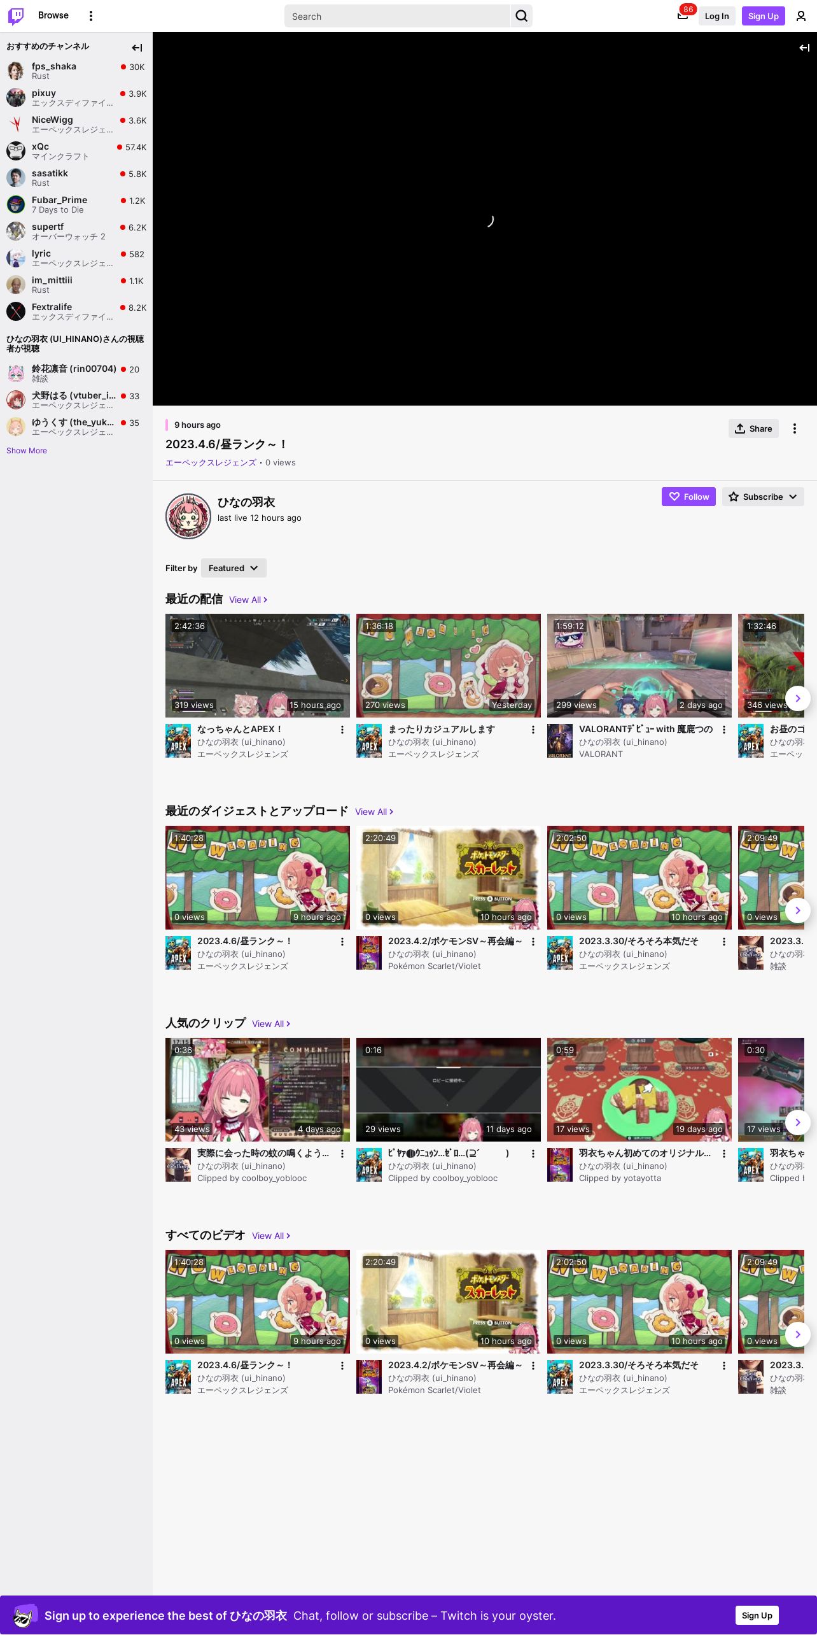
Task: Play the なっちゃんとAPEX video thumbnail
Action: coord(258,665)
